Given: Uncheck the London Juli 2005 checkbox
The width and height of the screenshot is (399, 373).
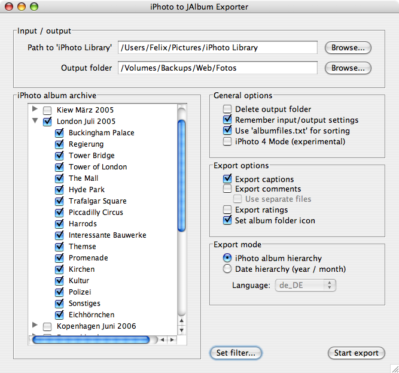Looking at the screenshot, I should [47, 122].
